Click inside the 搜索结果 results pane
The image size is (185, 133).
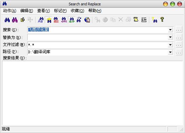coord(92,93)
